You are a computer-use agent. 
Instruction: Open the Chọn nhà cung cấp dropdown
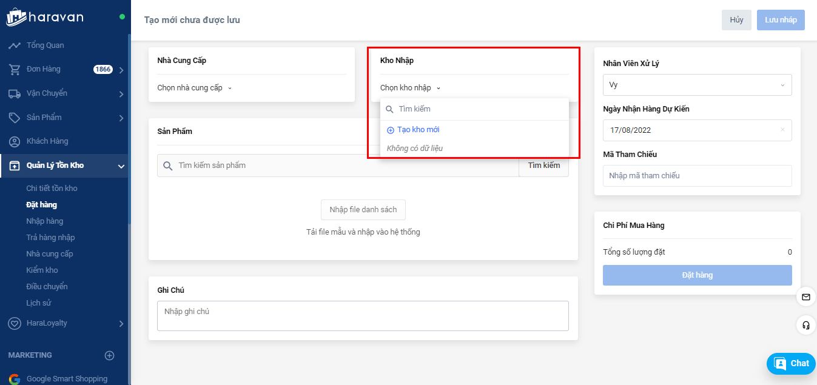194,88
